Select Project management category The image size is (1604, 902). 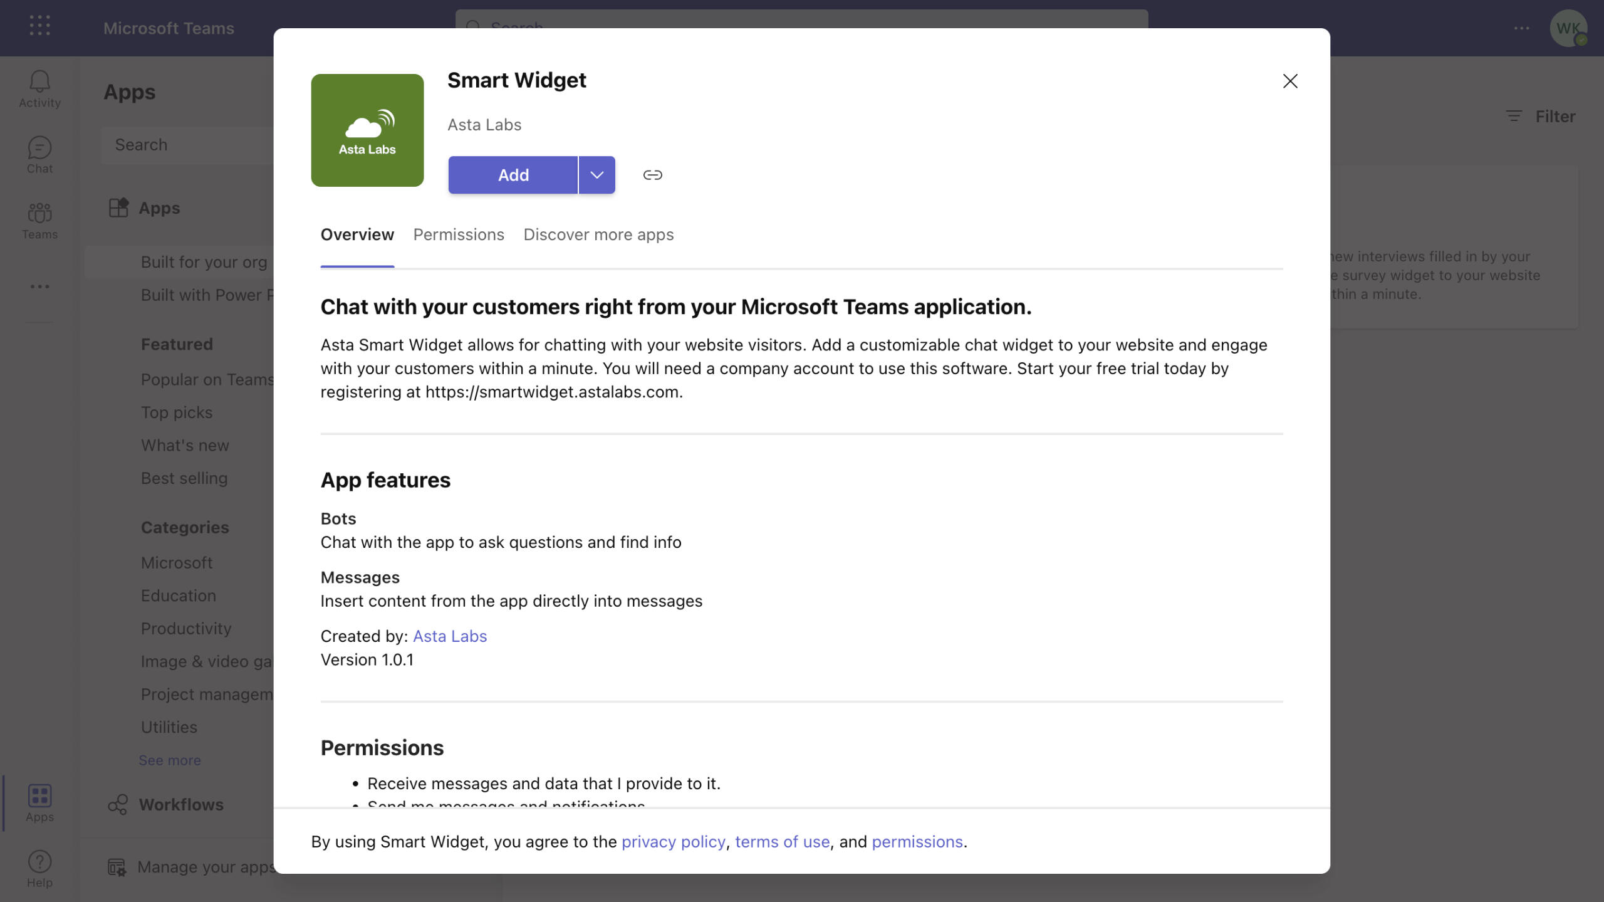(207, 694)
